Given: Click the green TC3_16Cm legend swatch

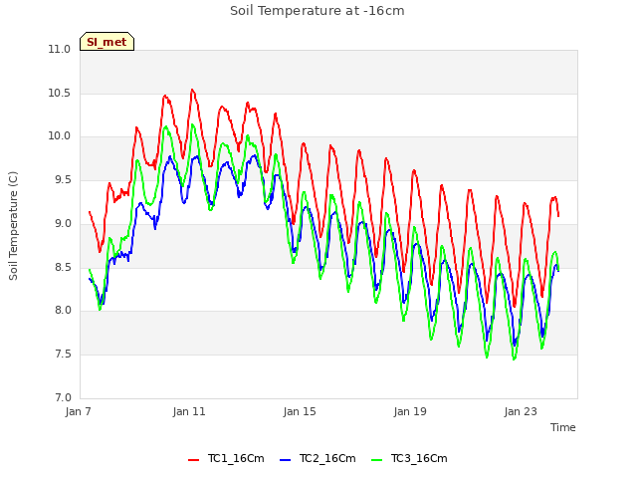Looking at the screenshot, I should (x=377, y=459).
